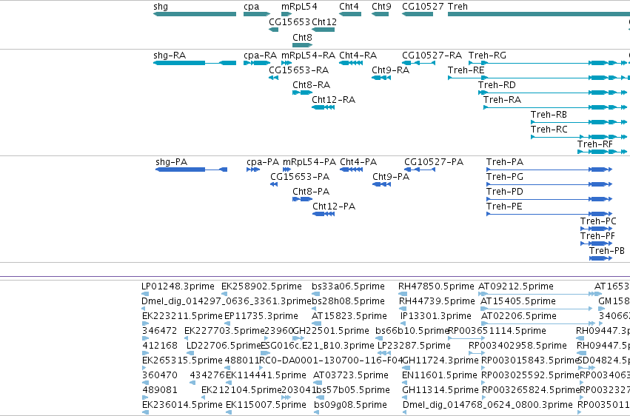The width and height of the screenshot is (630, 416).
Task: Click the Treh-PC protein label
Action: (x=598, y=221)
